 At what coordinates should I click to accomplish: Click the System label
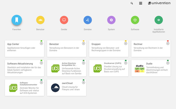click(111, 29)
